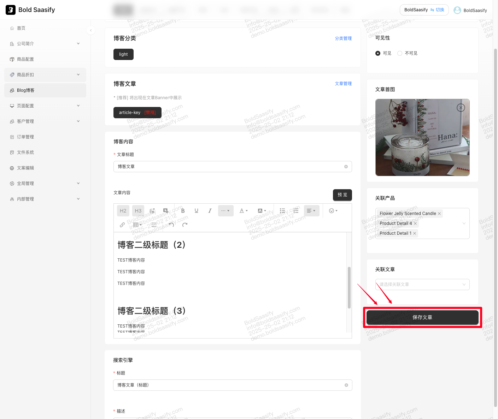This screenshot has width=498, height=419.
Task: Remove the article cover image
Action: coord(461,108)
